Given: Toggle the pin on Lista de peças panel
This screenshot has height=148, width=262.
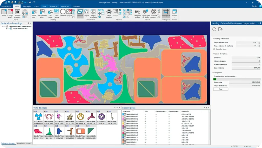Looking at the screenshot, I should [x=206, y=108].
